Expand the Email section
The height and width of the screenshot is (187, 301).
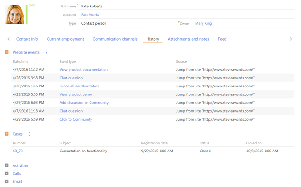7,181
